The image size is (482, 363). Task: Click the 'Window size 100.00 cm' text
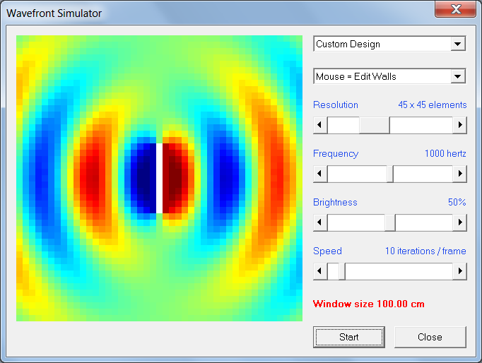click(x=369, y=304)
